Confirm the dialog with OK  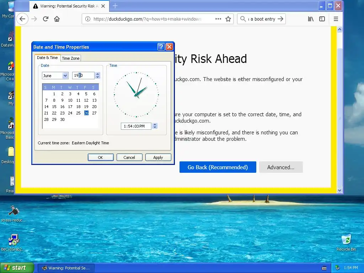(x=101, y=157)
